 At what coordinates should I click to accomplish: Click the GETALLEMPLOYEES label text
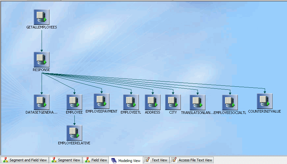[x=42, y=27]
